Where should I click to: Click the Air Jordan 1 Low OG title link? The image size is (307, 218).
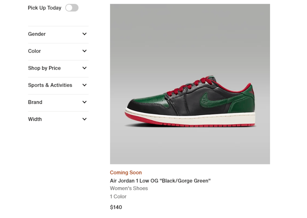(160, 181)
